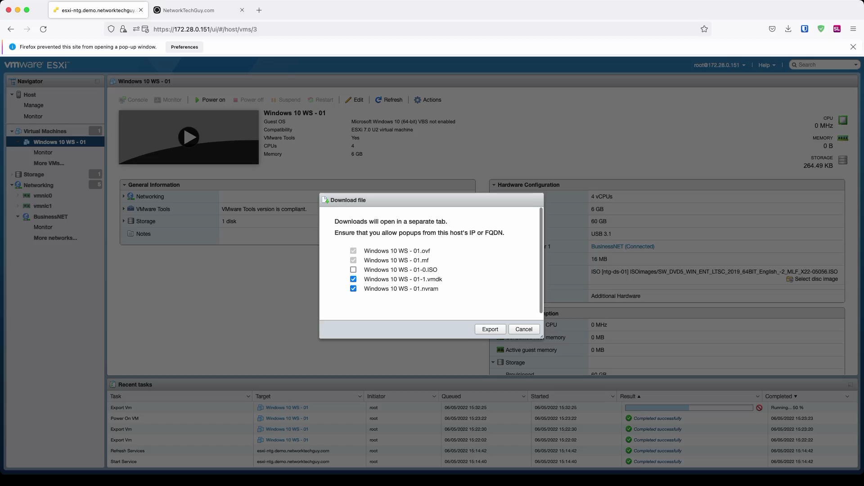Open a new browser tab
The width and height of the screenshot is (864, 486).
[259, 10]
